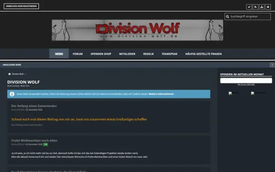
Task: Click Division Wolf breadcrumb link
Action: click(x=17, y=74)
